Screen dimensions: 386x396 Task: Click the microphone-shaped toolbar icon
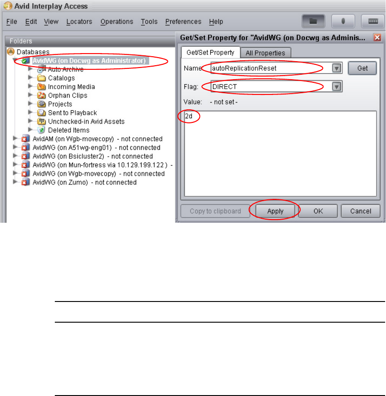343,21
